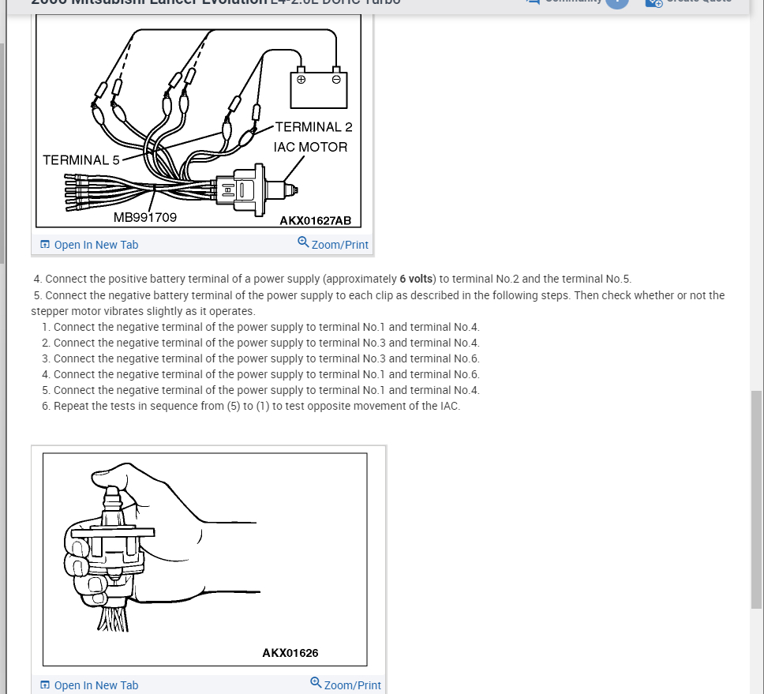Click step 4 text mentioning approximately 6 volts
The height and width of the screenshot is (694, 764).
332,279
